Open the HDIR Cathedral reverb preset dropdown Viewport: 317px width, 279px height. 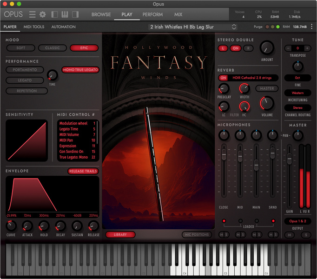(x=252, y=78)
